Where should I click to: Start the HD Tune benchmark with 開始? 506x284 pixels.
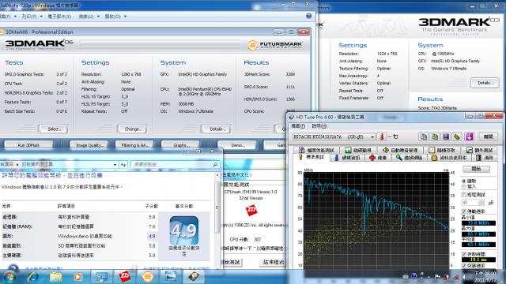(476, 169)
